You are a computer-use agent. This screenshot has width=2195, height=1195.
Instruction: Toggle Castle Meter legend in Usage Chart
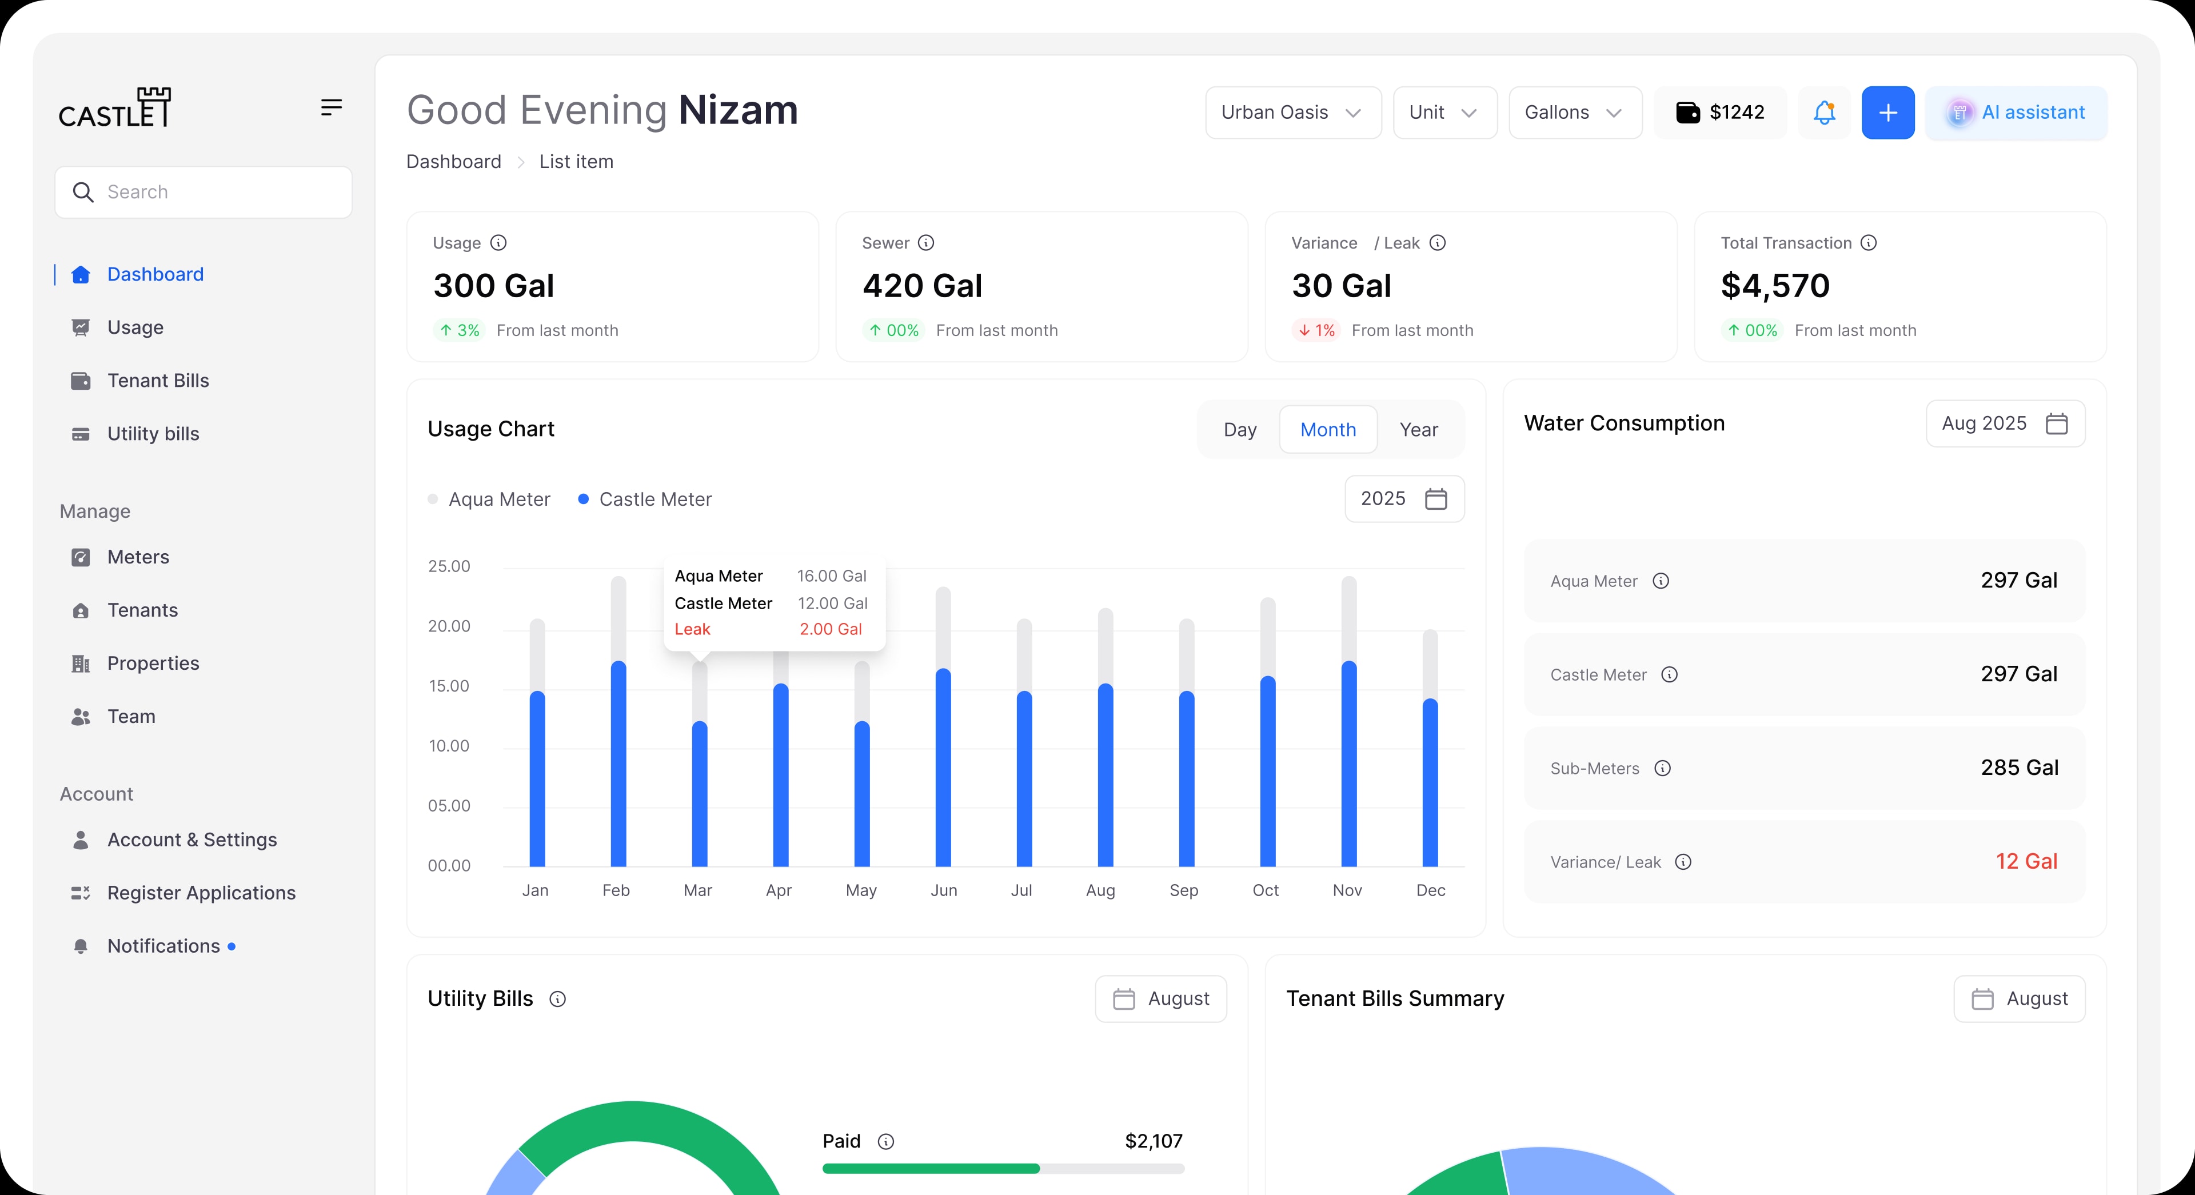coord(645,499)
